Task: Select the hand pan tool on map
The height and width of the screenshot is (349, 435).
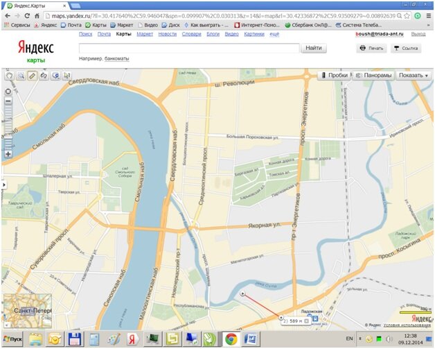Action: coord(10,76)
